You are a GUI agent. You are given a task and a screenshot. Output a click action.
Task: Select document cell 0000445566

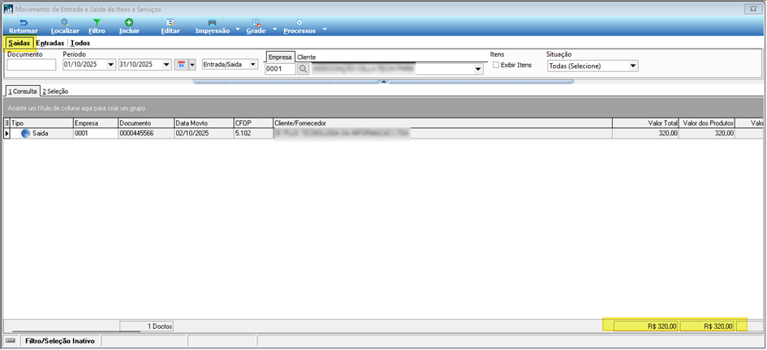coord(146,133)
